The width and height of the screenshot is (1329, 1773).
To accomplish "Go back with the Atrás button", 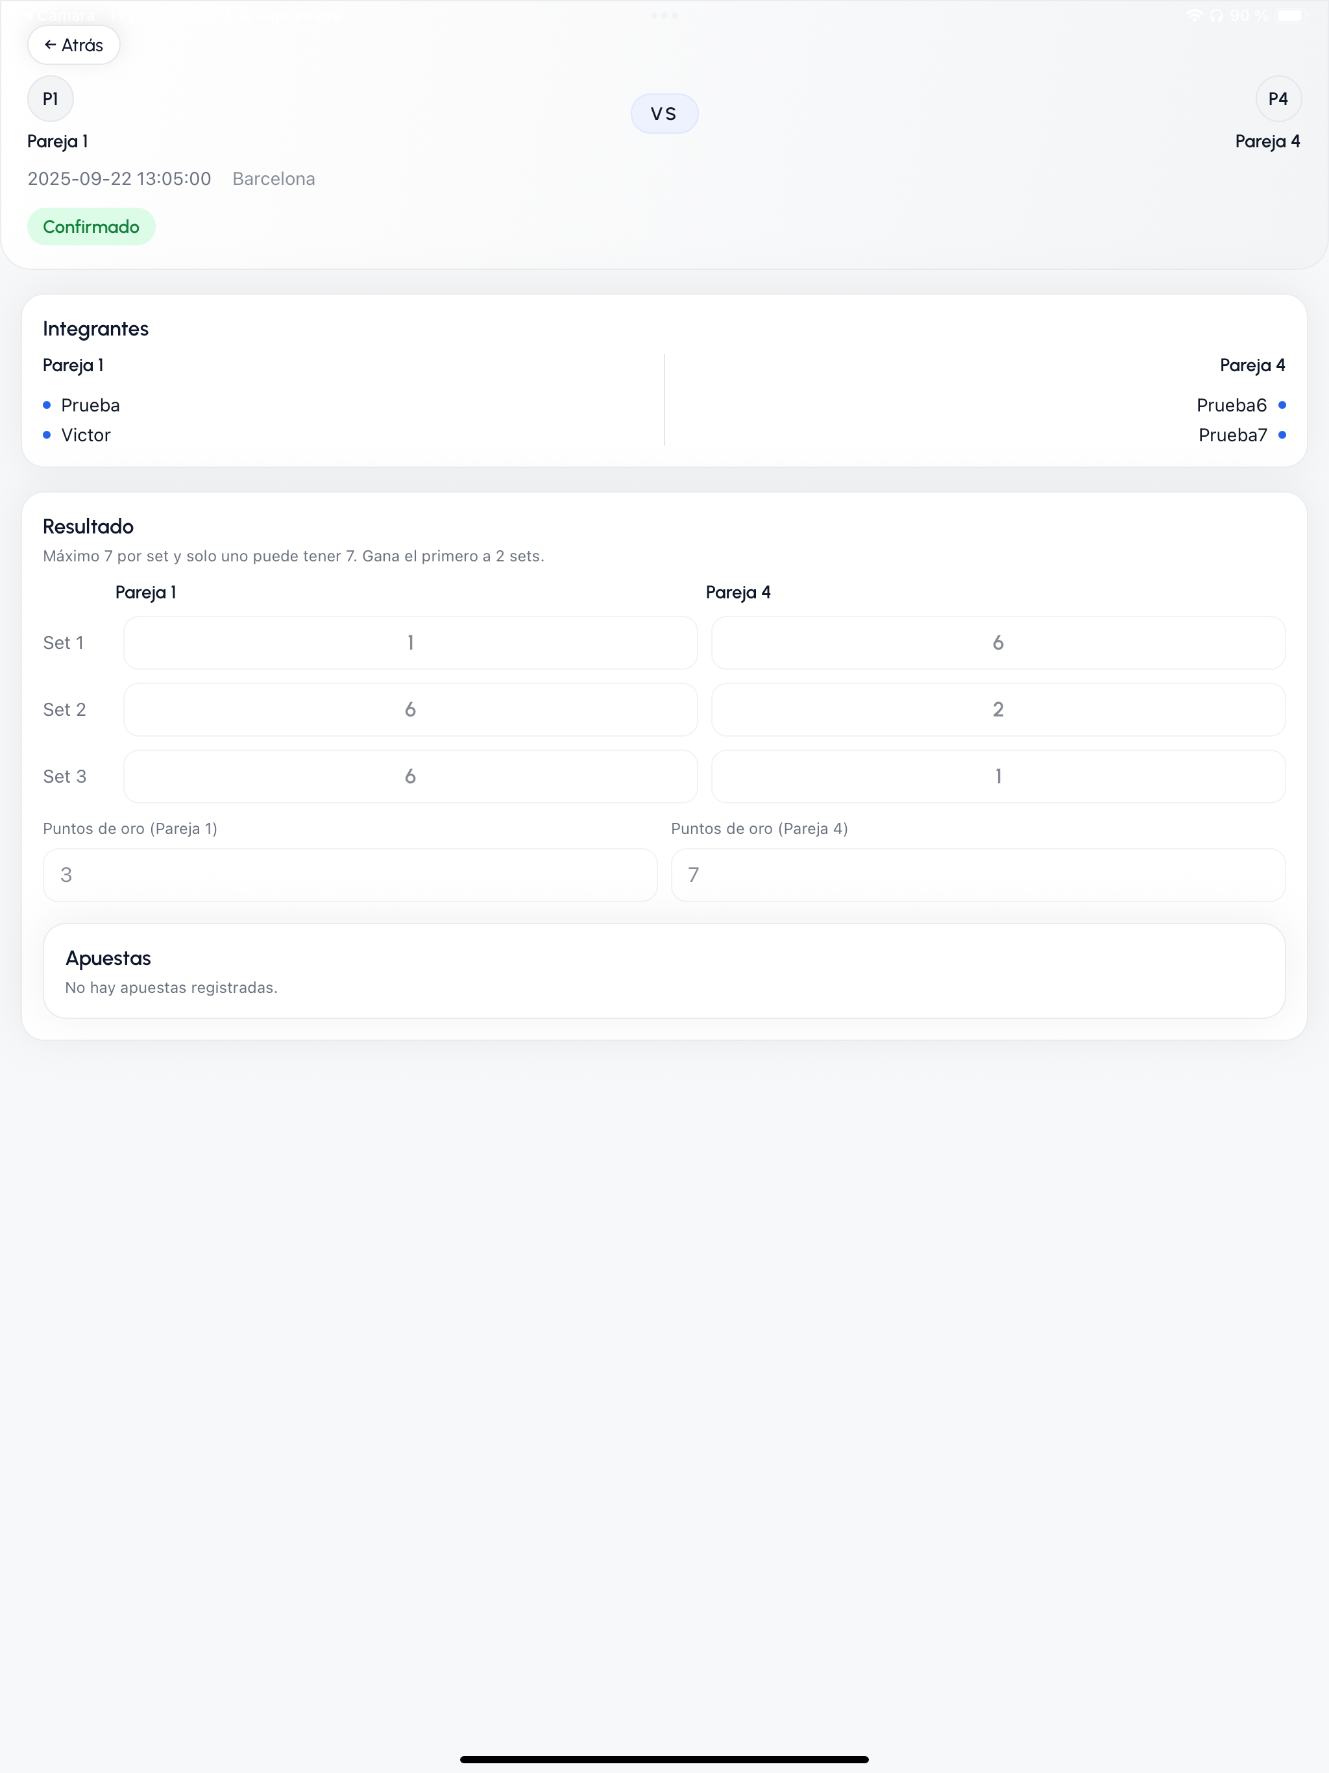I will coord(74,45).
